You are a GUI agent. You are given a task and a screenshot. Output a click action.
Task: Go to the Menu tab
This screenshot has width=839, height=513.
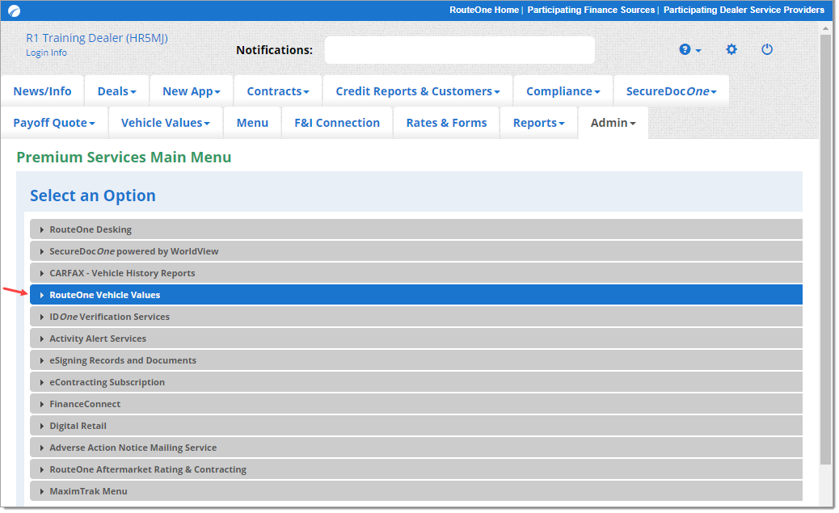[252, 123]
